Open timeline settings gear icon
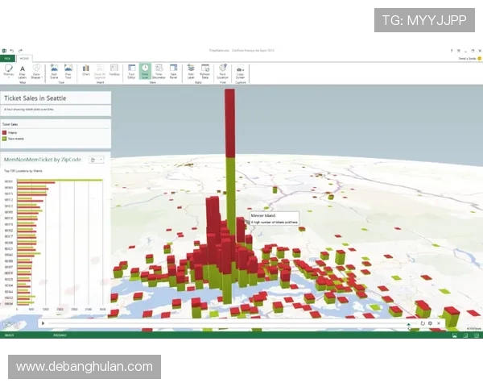 tap(431, 323)
